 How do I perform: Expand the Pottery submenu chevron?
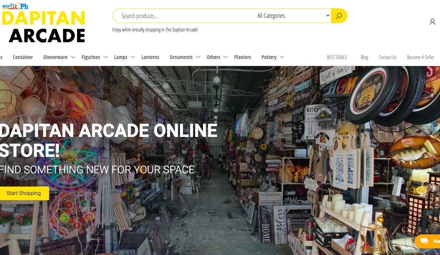click(x=282, y=57)
